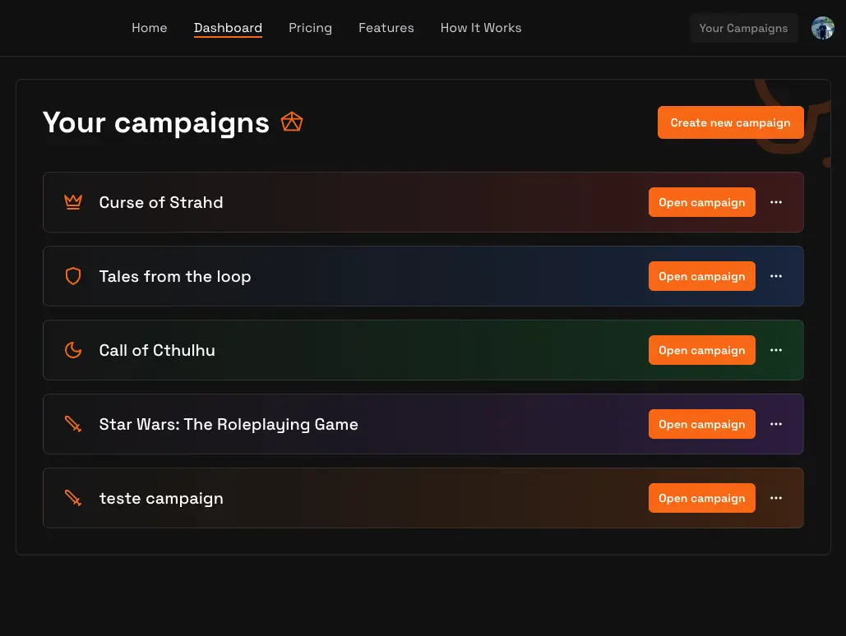Click the d20 icon next to Your campaigns heading
This screenshot has width=846, height=636.
[292, 121]
